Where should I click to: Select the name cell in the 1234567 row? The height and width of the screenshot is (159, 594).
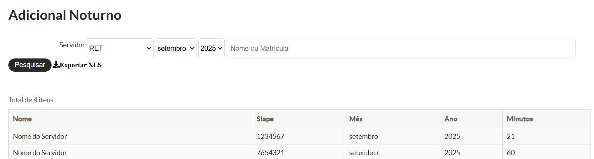tap(40, 136)
